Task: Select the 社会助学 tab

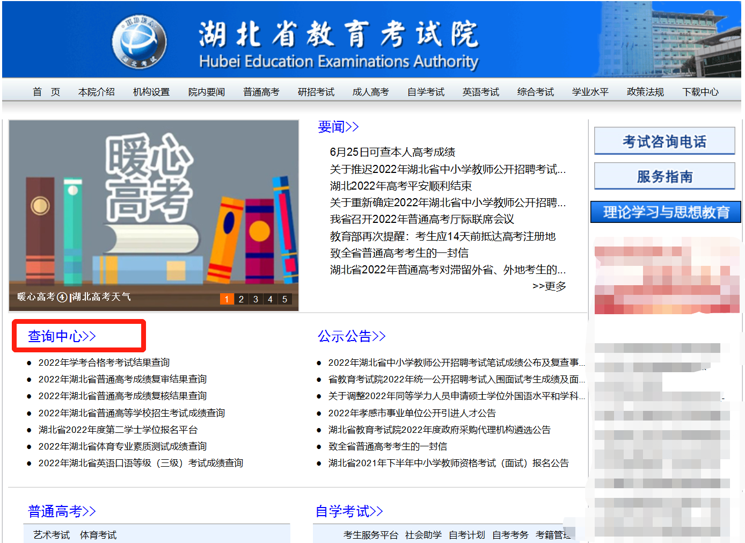Action: [x=423, y=535]
